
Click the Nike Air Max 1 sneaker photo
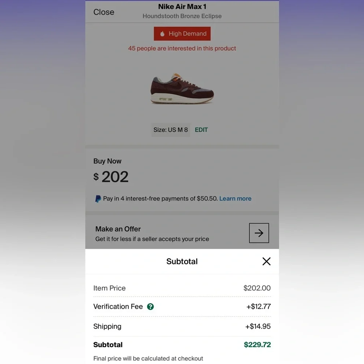coord(182,89)
